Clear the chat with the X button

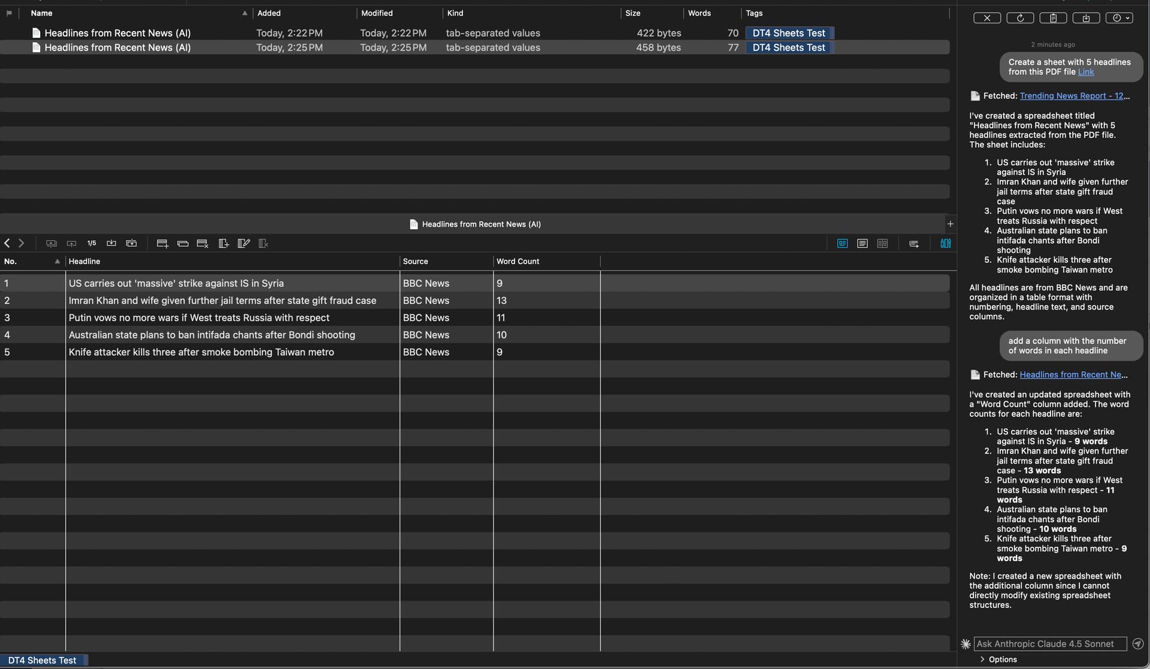(x=986, y=18)
